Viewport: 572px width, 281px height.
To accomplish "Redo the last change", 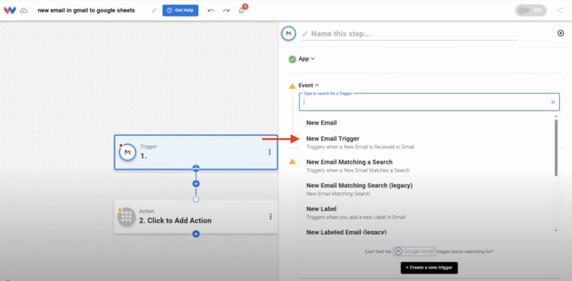I will tap(226, 11).
